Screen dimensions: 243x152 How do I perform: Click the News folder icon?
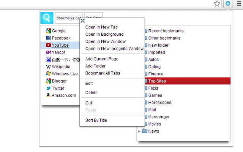click(145, 131)
